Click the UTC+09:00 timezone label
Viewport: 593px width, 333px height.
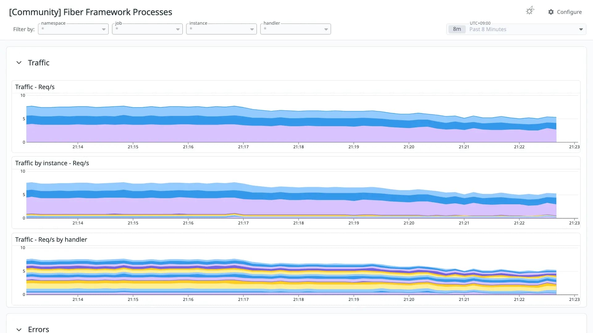point(480,23)
